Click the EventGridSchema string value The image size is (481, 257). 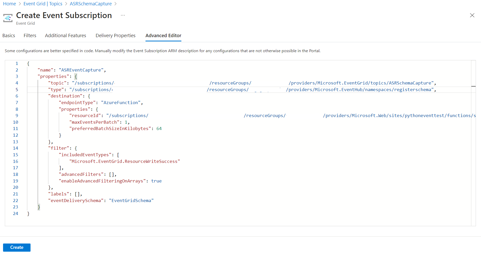[132, 200]
